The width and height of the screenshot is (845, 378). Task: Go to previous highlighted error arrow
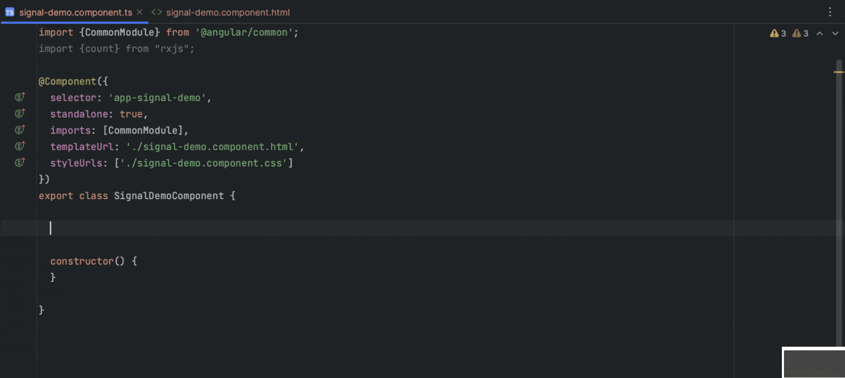[x=820, y=33]
